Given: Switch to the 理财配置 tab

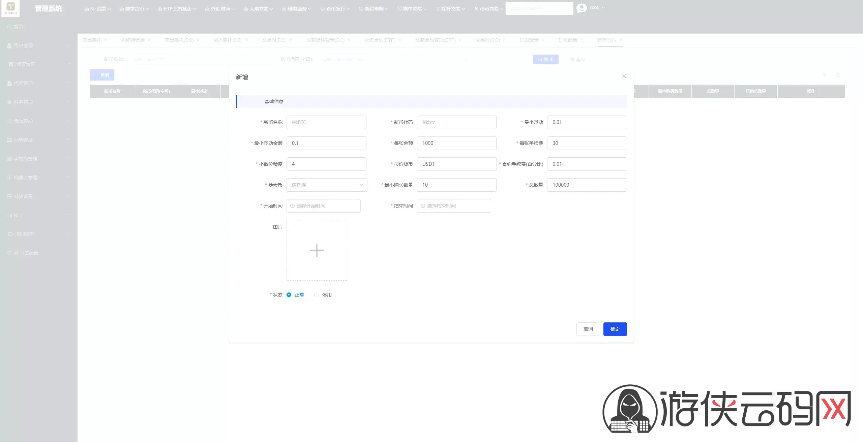Looking at the screenshot, I should [529, 40].
